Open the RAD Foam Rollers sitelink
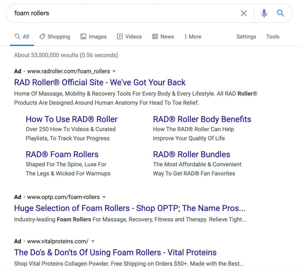The image size is (301, 271). pos(62,154)
